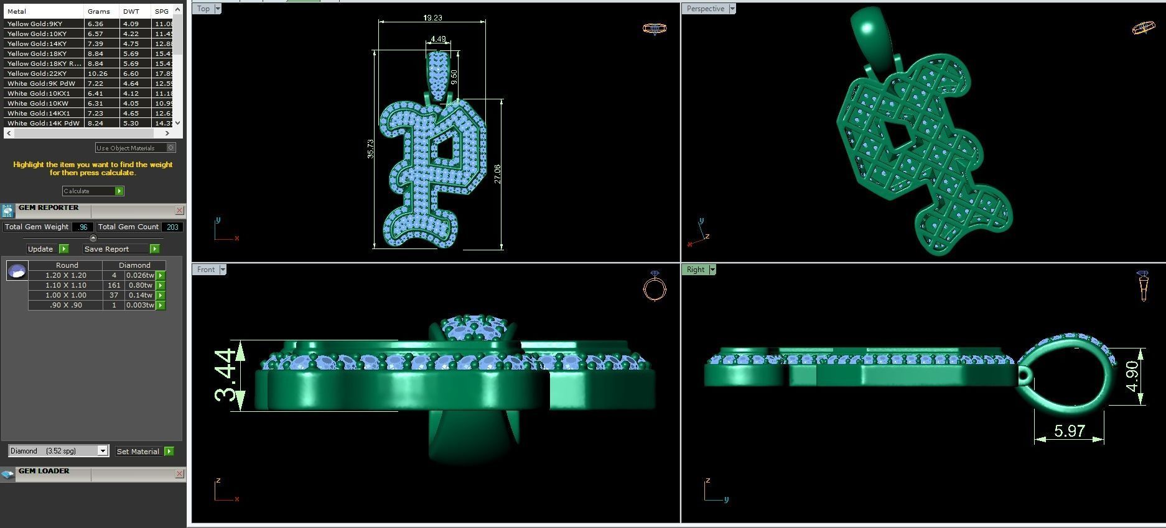Click the DWT column header
The height and width of the screenshot is (528, 1166).
tap(135, 11)
